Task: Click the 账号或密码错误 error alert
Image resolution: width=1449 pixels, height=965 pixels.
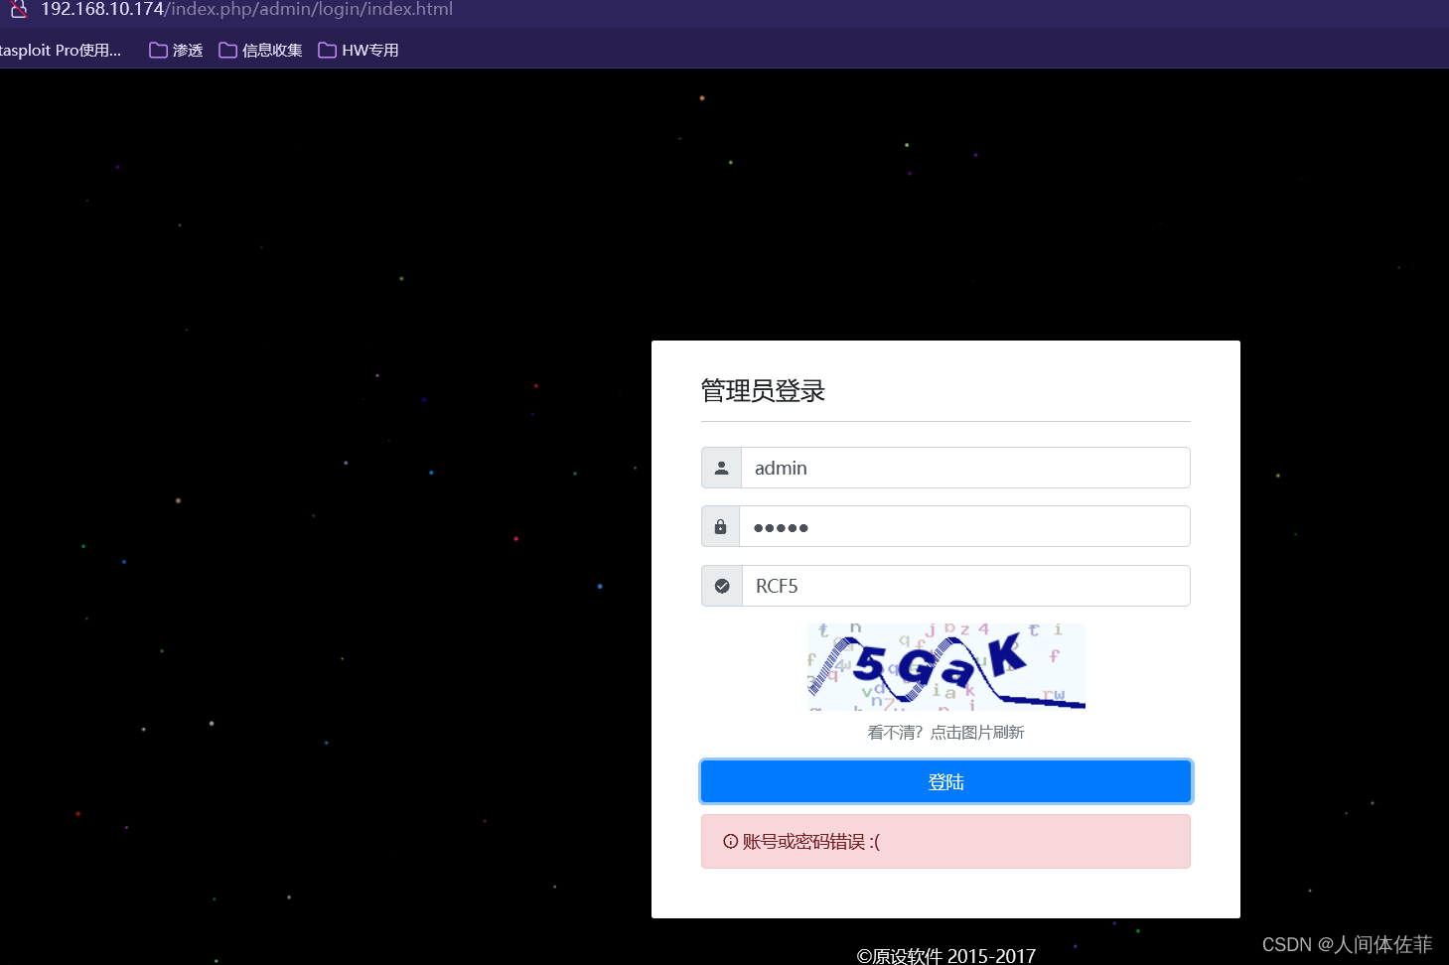Action: tap(945, 842)
